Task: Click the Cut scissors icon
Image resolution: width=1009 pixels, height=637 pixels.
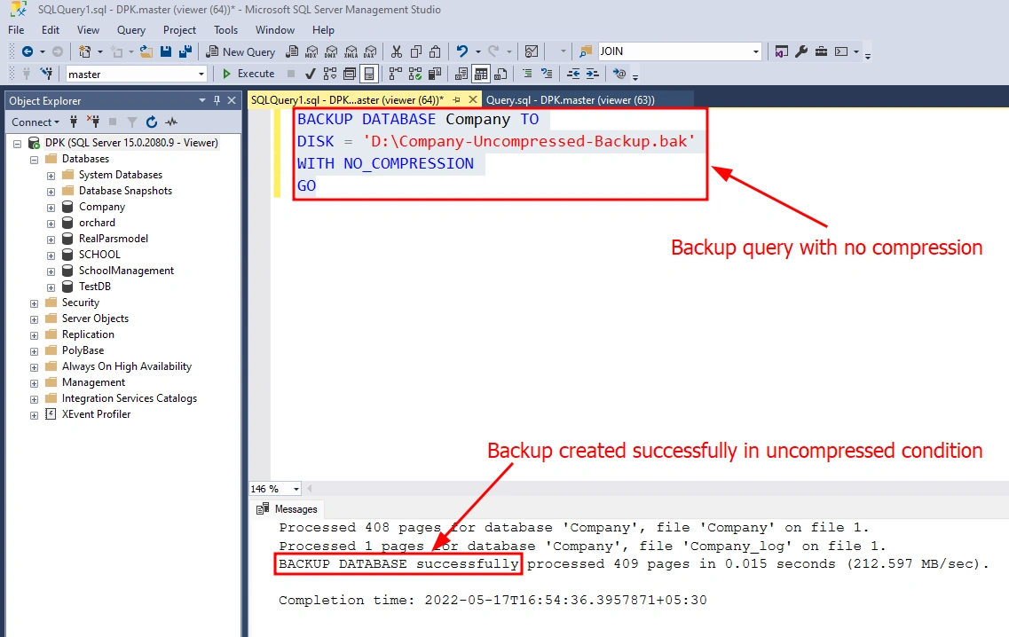Action: [x=397, y=51]
